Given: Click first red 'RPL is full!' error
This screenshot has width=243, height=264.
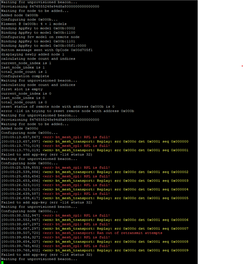Looking at the screenshot, I should 76,137.
